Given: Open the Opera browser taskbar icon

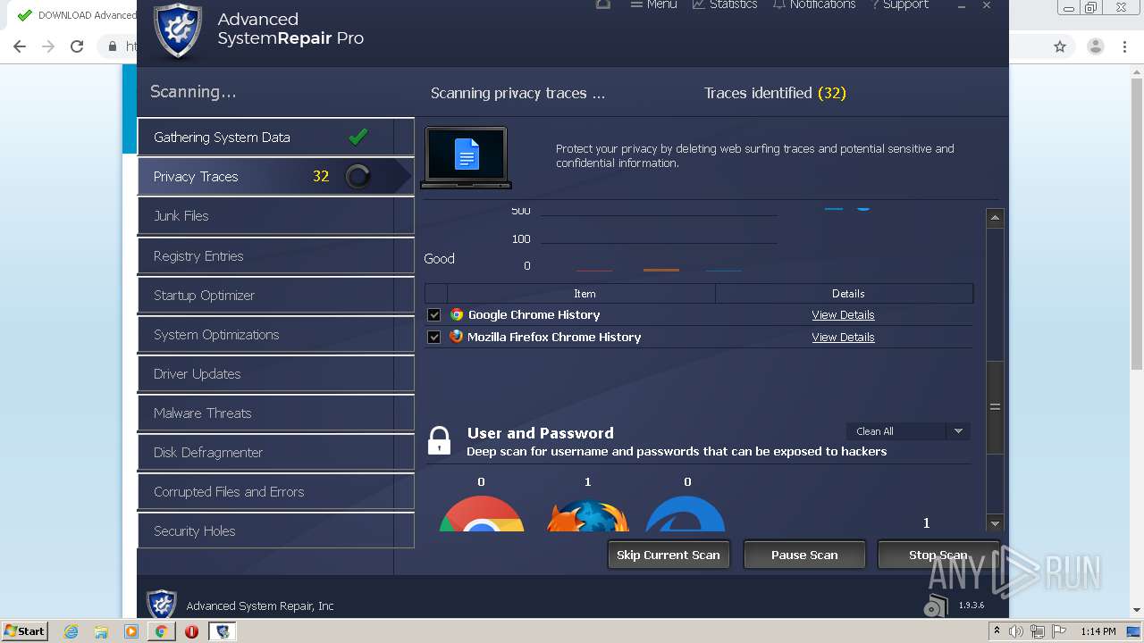Looking at the screenshot, I should coord(191,631).
